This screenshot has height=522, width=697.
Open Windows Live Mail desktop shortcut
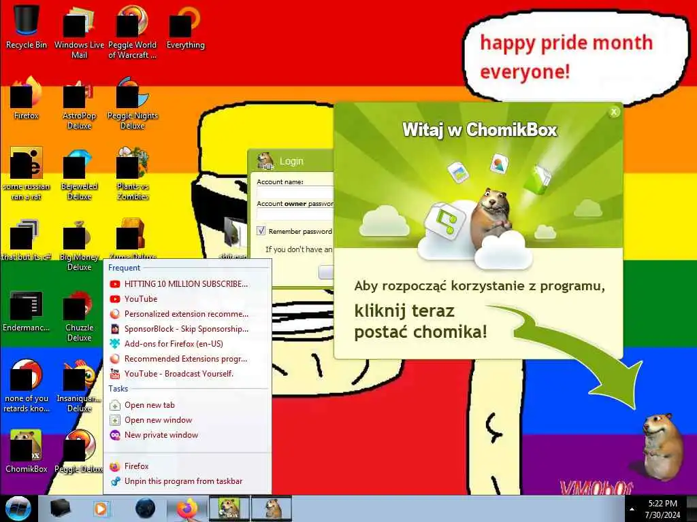[79, 32]
